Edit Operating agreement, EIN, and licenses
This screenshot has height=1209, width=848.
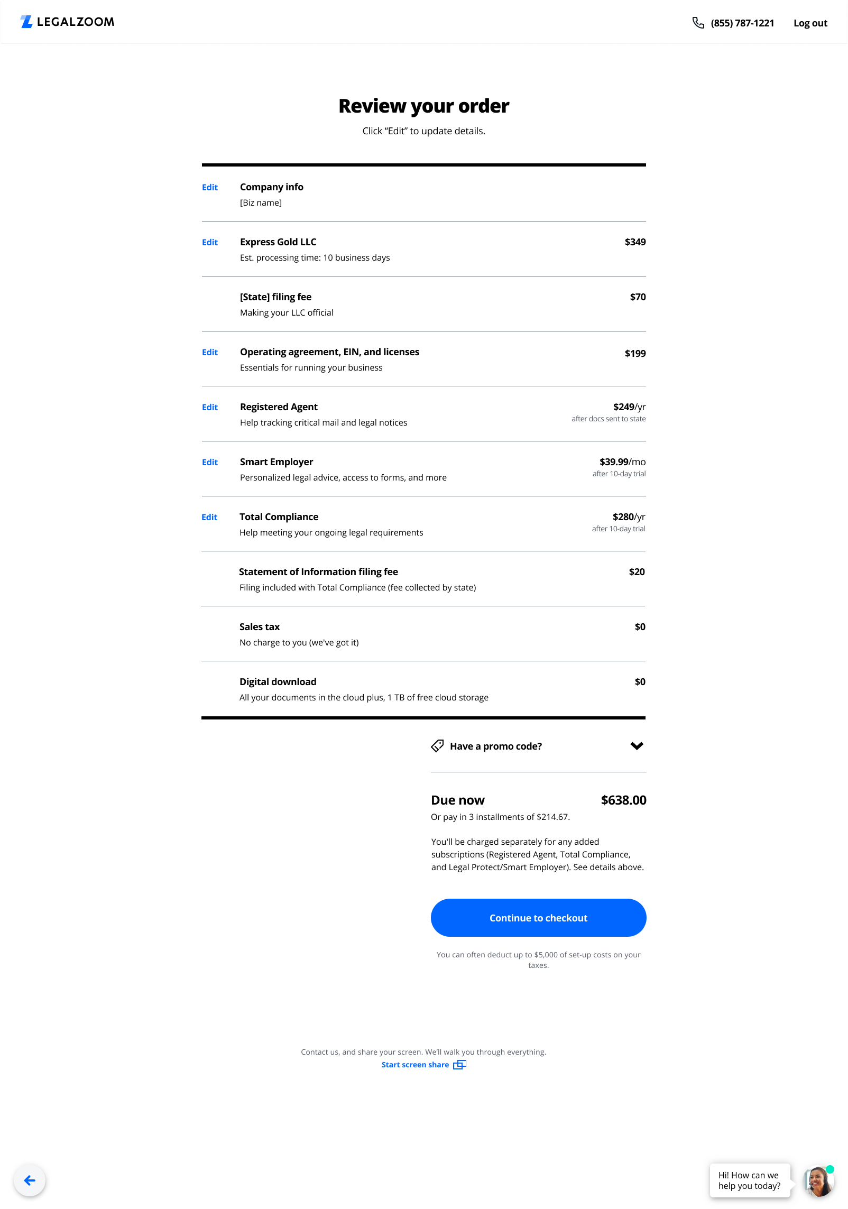point(210,352)
